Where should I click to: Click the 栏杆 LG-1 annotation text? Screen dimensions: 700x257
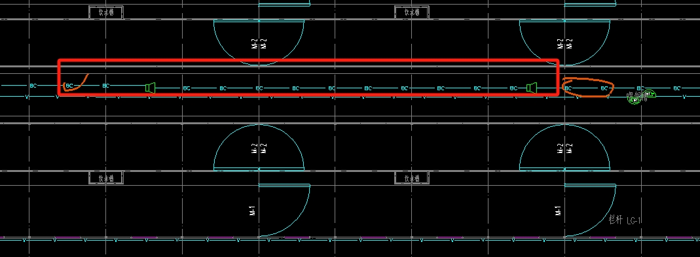click(x=625, y=220)
